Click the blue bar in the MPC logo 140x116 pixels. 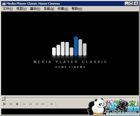tap(76, 46)
